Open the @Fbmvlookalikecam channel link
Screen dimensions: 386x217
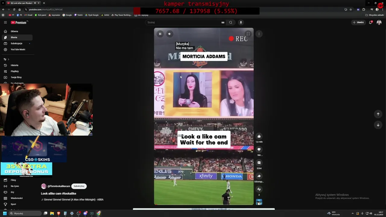coord(59,186)
